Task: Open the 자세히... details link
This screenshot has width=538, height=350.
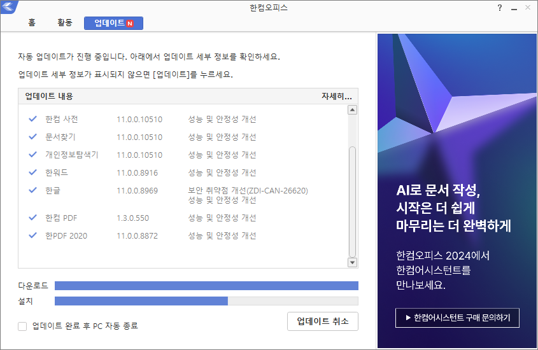Action: pos(337,96)
